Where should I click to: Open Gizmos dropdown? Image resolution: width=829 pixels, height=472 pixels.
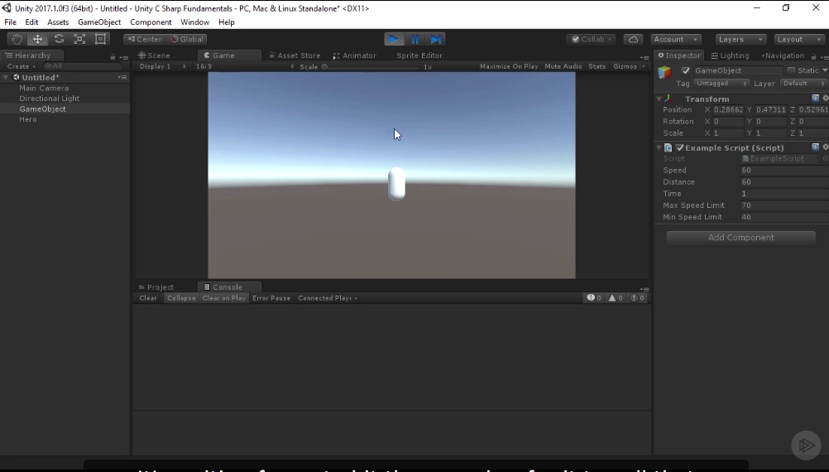pyautogui.click(x=629, y=66)
